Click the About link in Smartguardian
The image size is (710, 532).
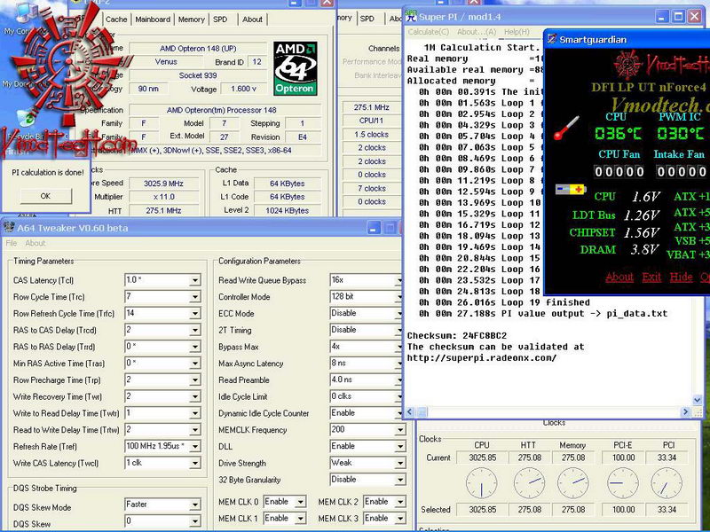[619, 277]
